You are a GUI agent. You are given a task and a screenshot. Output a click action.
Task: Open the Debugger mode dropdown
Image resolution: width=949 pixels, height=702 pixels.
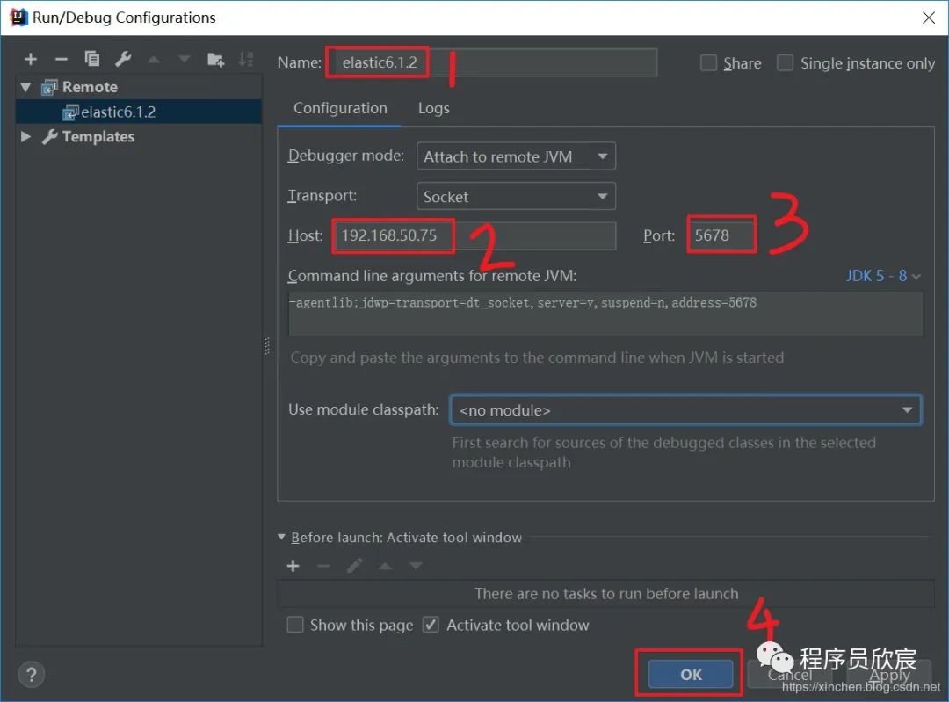(x=517, y=156)
